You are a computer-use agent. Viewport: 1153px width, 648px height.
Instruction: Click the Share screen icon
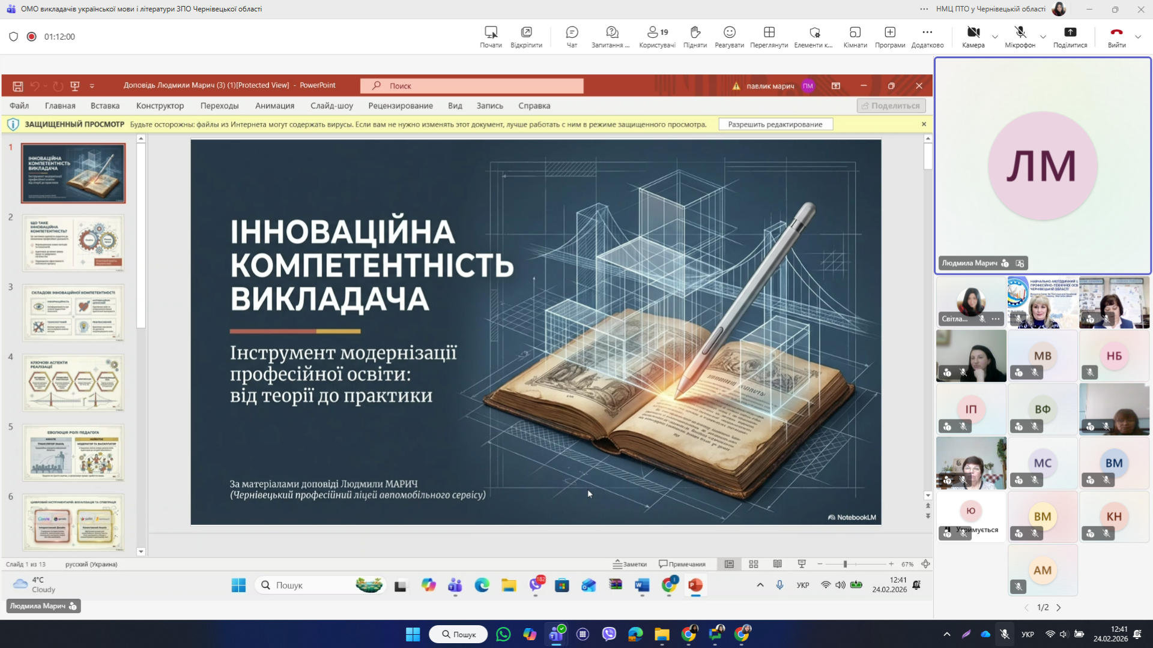click(1070, 36)
